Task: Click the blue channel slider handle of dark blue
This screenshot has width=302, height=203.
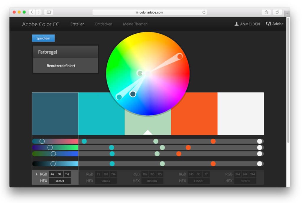Action: coord(53,154)
